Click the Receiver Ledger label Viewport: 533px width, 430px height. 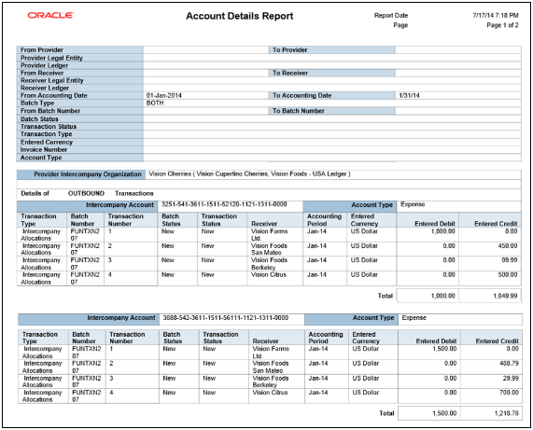click(x=45, y=88)
